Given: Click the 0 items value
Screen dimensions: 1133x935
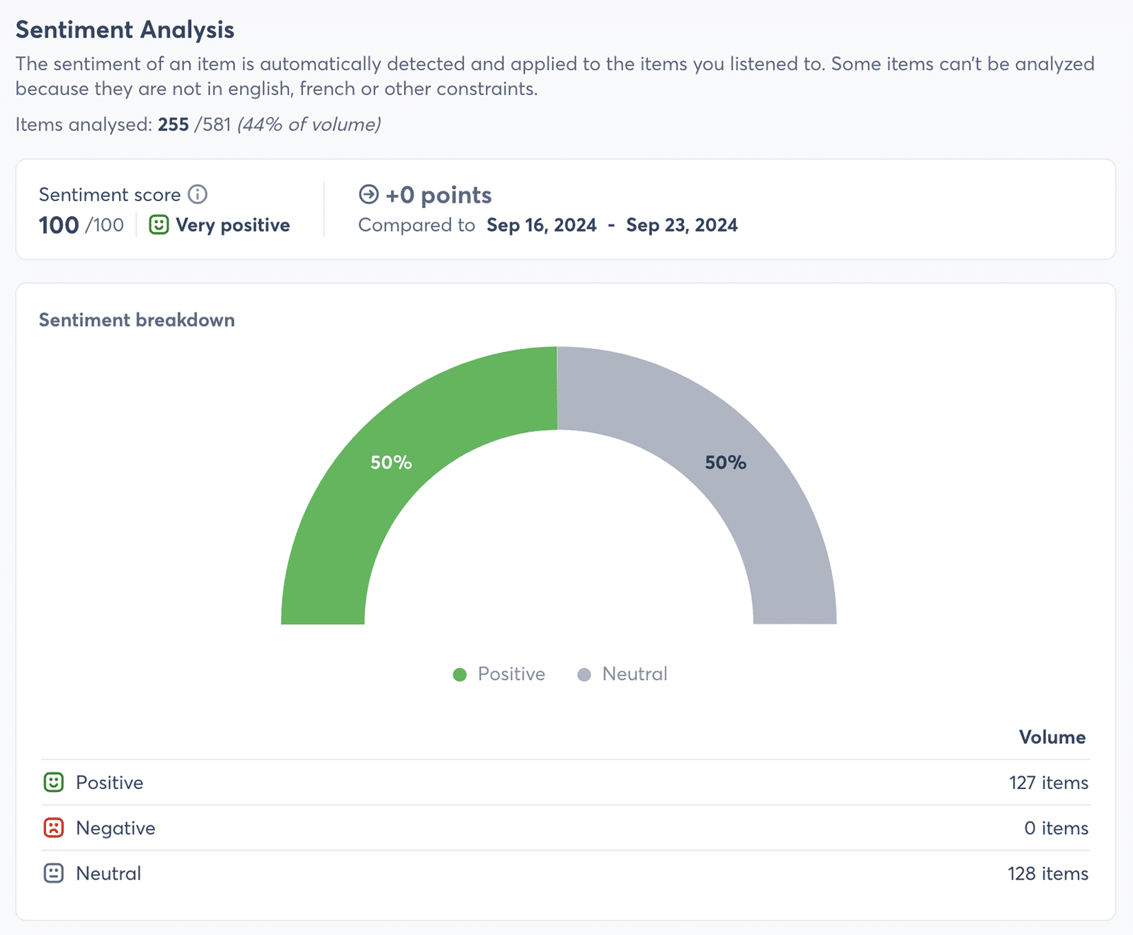Looking at the screenshot, I should (x=1057, y=828).
